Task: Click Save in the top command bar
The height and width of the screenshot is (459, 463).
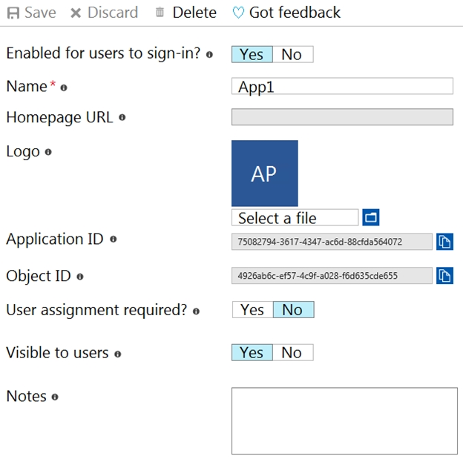Action: tap(31, 13)
